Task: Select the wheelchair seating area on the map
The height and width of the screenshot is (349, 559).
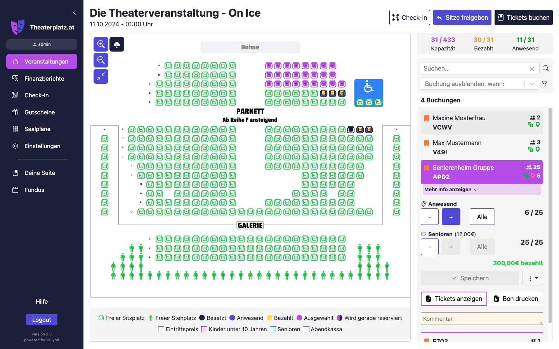Action: click(368, 89)
